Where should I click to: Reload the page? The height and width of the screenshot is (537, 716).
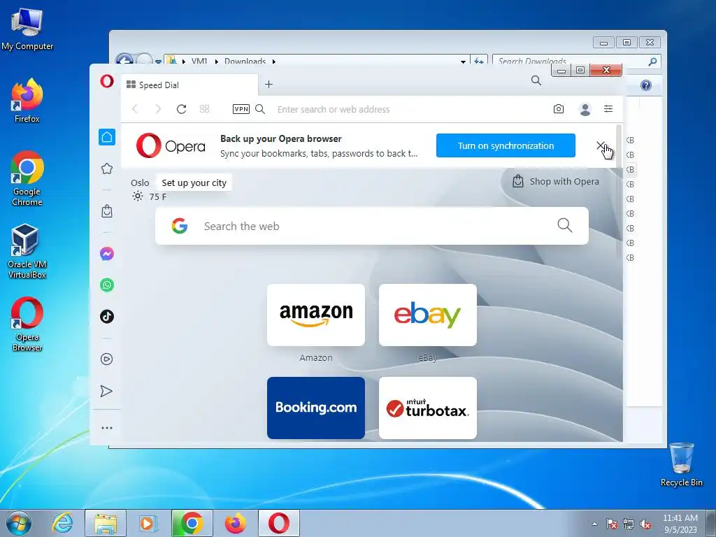(181, 108)
